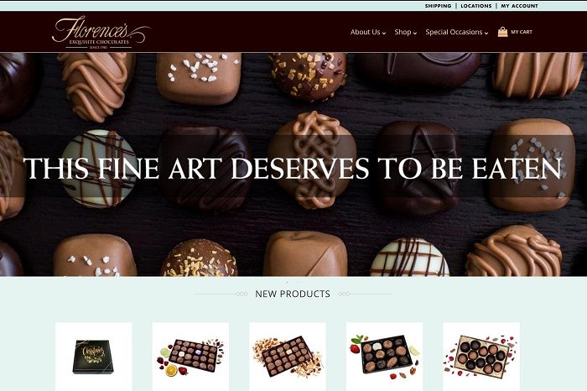Select the chocolate box with strawberries and mint
Image resolution: width=587 pixels, height=391 pixels.
point(384,357)
